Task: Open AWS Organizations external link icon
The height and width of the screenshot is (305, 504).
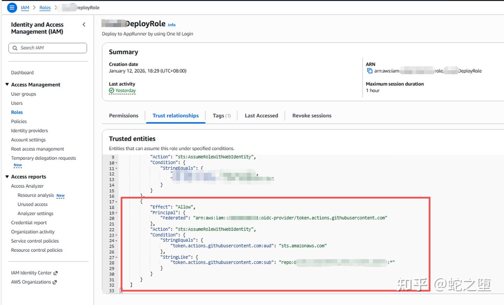Action: (x=55, y=282)
